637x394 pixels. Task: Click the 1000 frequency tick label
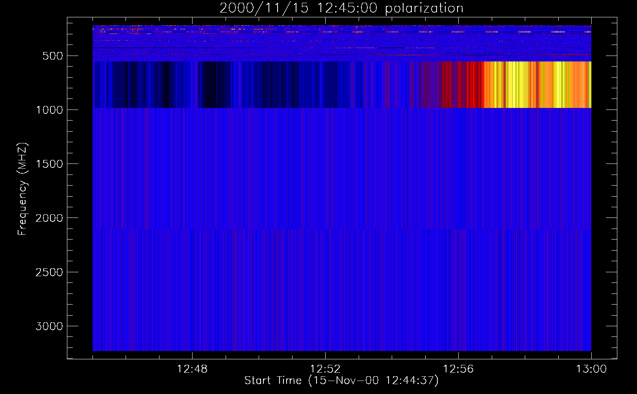(x=49, y=110)
